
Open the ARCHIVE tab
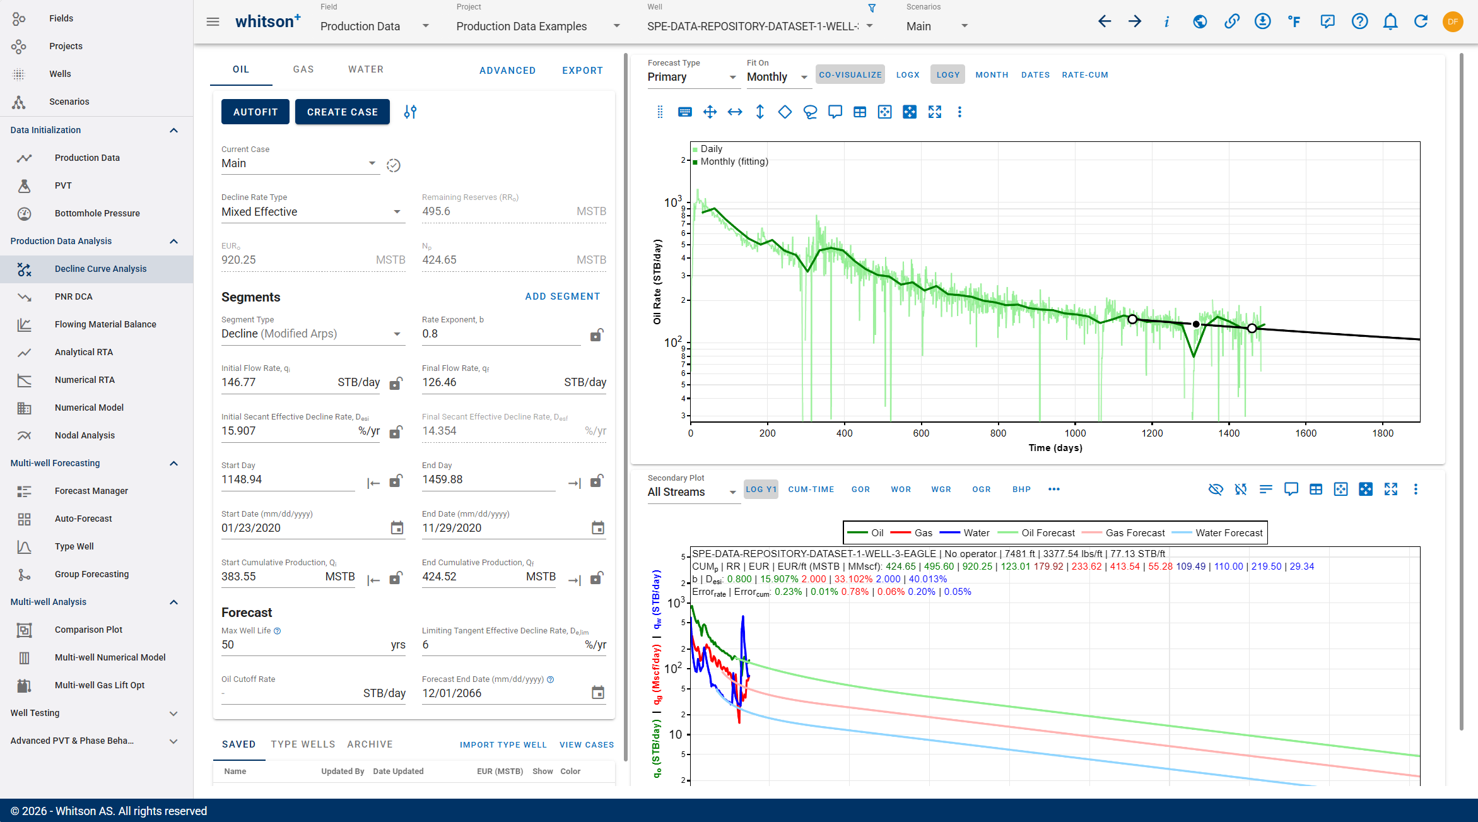click(370, 744)
